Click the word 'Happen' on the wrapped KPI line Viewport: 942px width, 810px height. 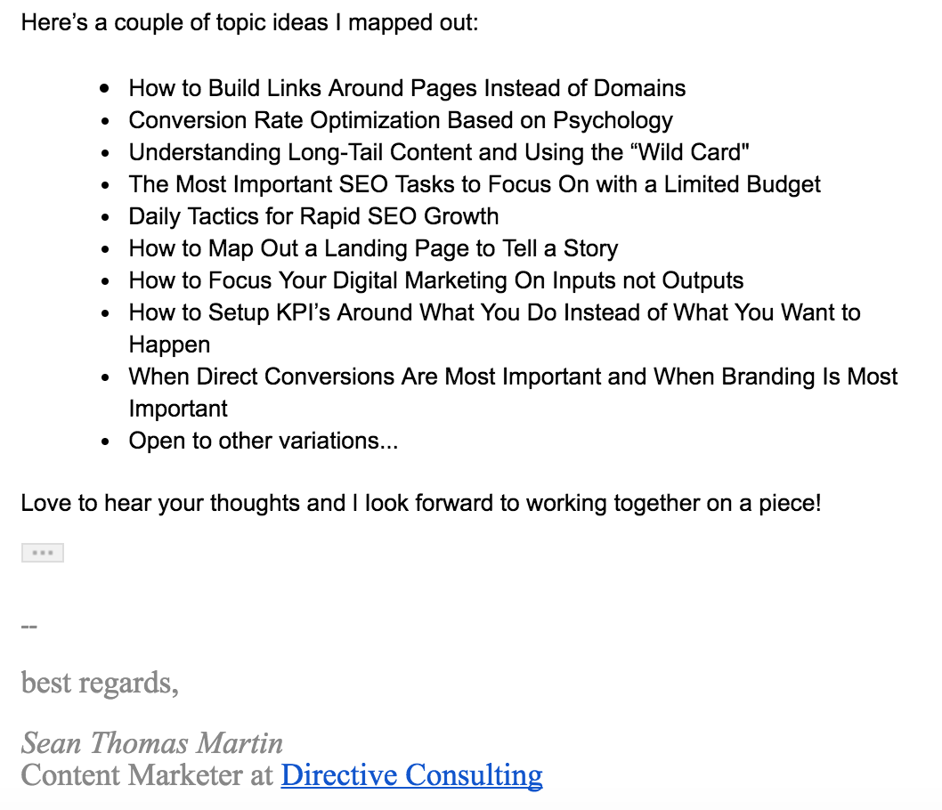169,344
